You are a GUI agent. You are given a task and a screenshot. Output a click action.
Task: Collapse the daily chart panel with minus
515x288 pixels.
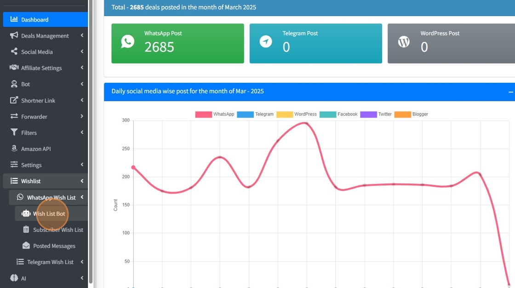[x=511, y=92]
